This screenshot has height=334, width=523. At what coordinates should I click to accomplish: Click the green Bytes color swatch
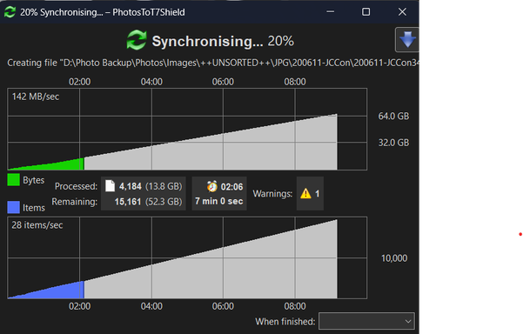click(13, 180)
